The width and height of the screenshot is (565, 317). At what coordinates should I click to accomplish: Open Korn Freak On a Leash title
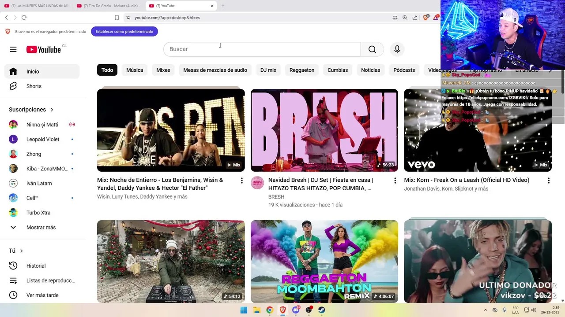(467, 180)
